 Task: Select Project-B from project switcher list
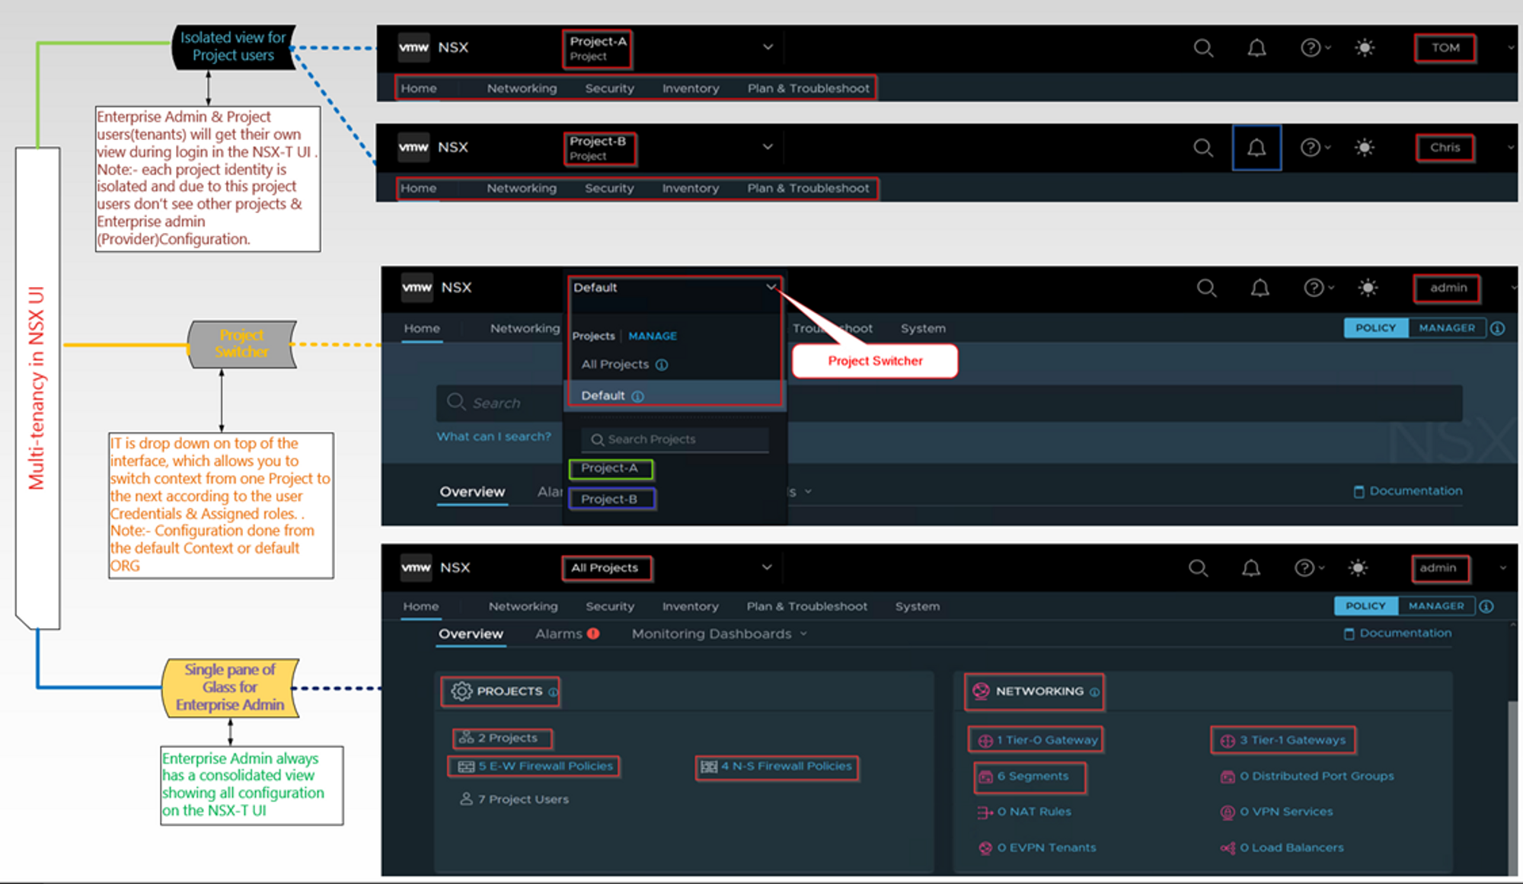tap(609, 499)
